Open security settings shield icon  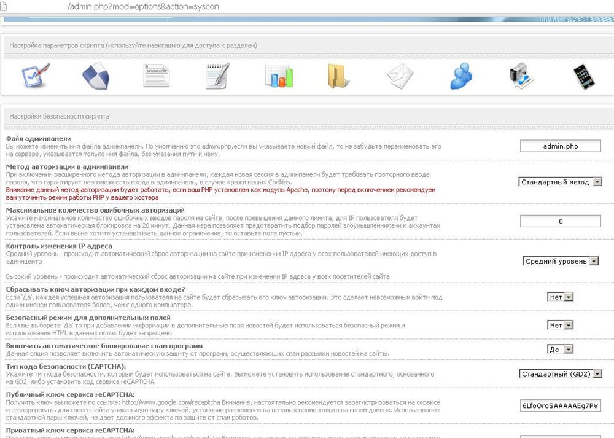click(x=96, y=76)
